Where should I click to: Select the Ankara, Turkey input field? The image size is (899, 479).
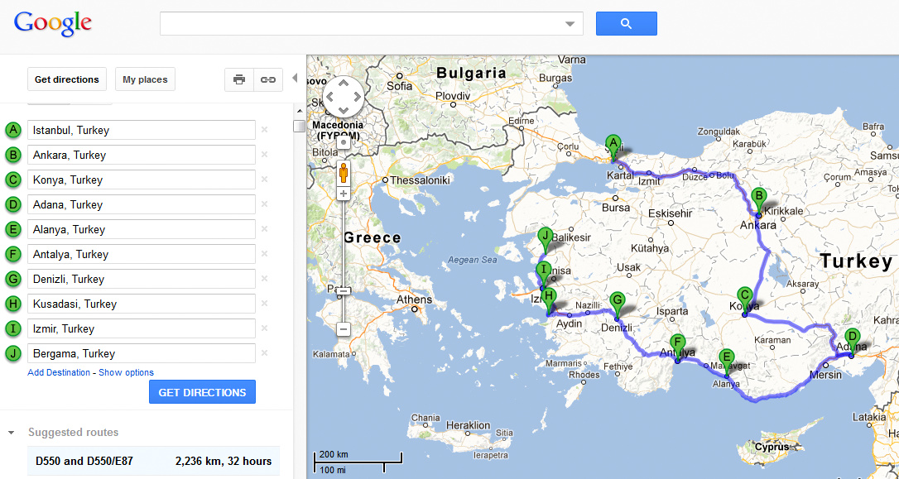pos(141,155)
